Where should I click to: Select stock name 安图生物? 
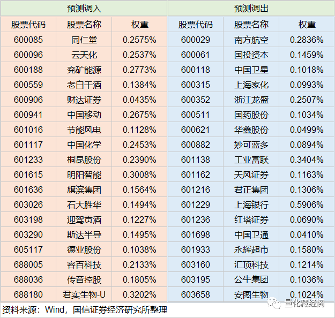251,295
